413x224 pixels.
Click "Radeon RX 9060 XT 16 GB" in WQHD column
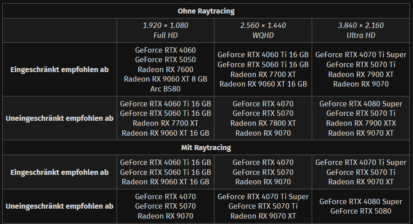tap(263, 84)
